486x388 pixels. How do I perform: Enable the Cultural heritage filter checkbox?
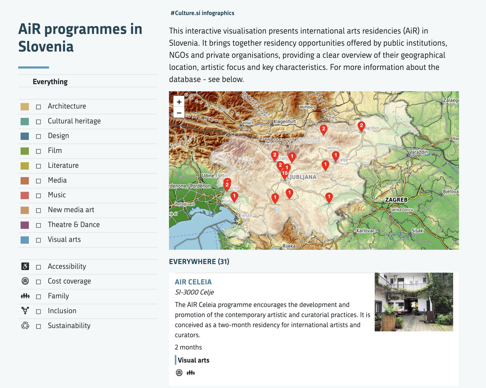38,122
